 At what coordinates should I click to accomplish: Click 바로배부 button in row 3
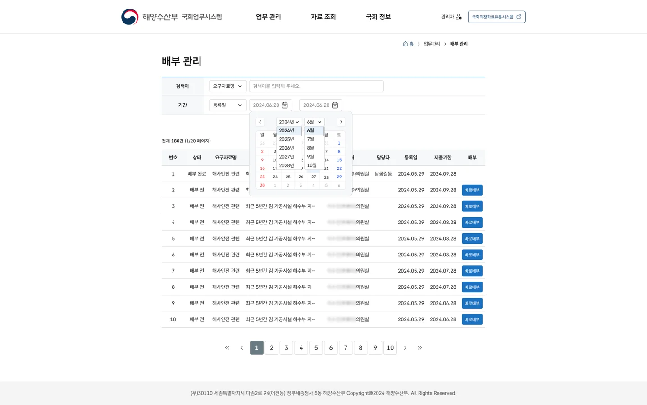click(472, 206)
